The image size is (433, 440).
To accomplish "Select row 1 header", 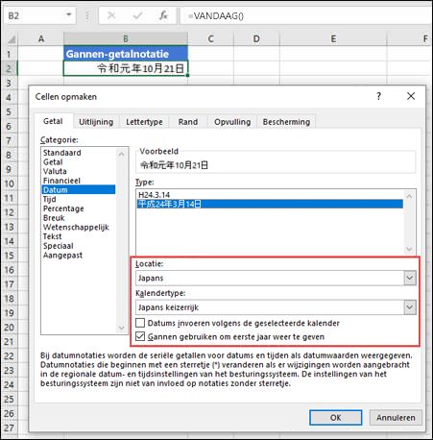I will pos(9,54).
